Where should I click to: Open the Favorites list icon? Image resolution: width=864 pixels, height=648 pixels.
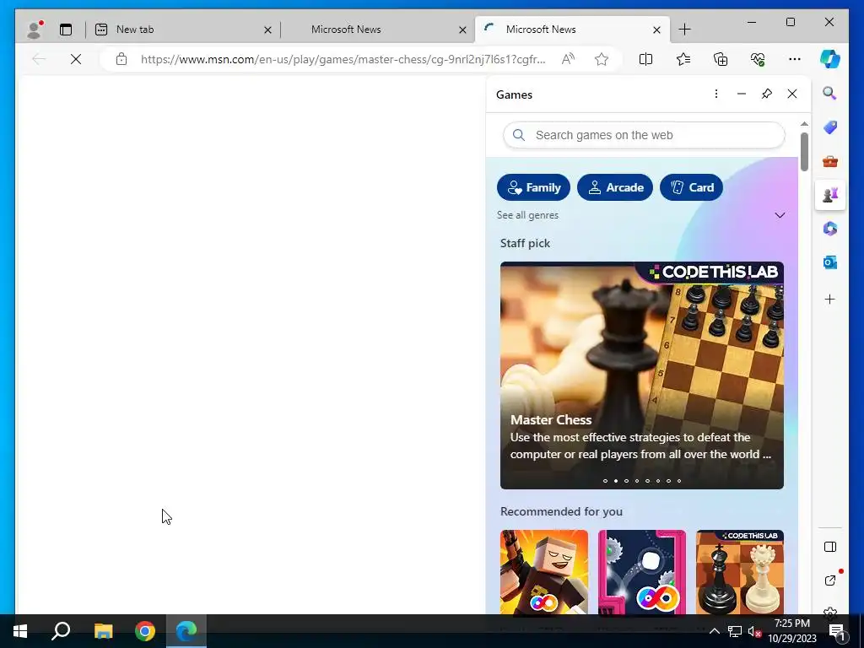(x=683, y=59)
